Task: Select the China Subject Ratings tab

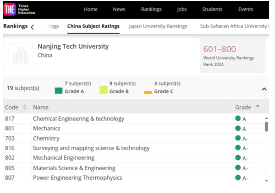Action: [93, 26]
